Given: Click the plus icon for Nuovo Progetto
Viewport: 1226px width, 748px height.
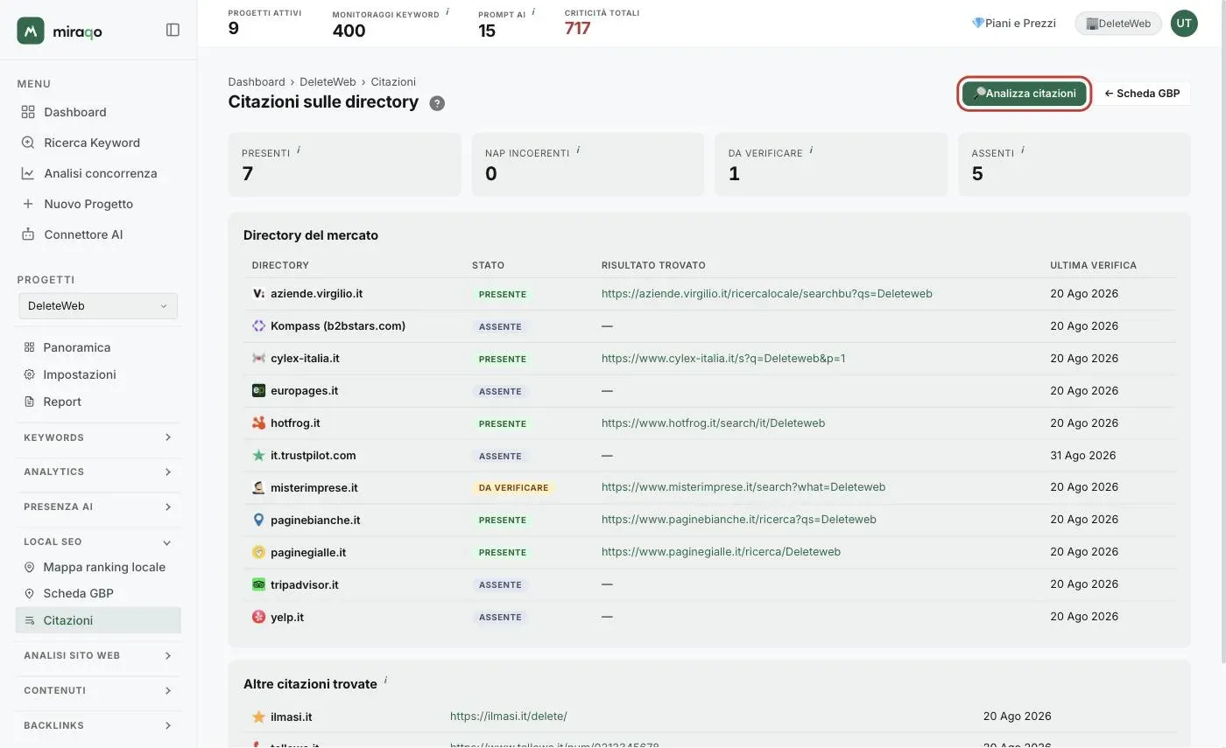Looking at the screenshot, I should pyautogui.click(x=28, y=204).
